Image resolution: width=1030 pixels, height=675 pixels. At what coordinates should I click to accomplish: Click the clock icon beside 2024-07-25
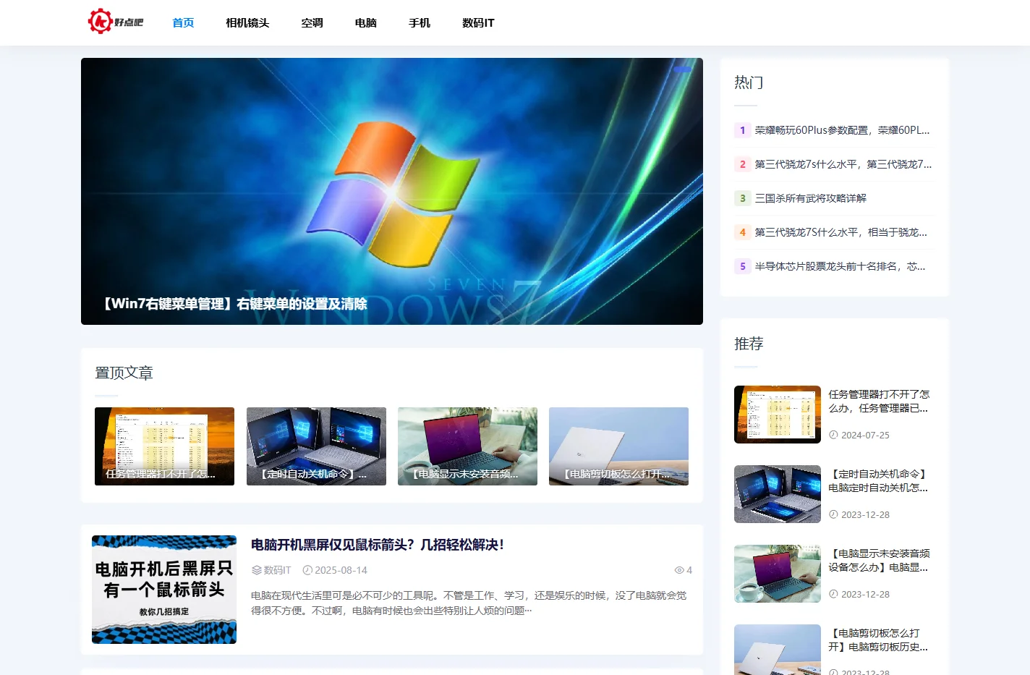[833, 435]
